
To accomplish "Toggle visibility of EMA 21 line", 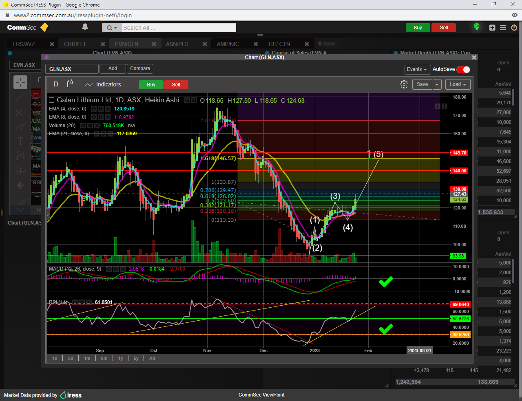I will click(x=97, y=134).
